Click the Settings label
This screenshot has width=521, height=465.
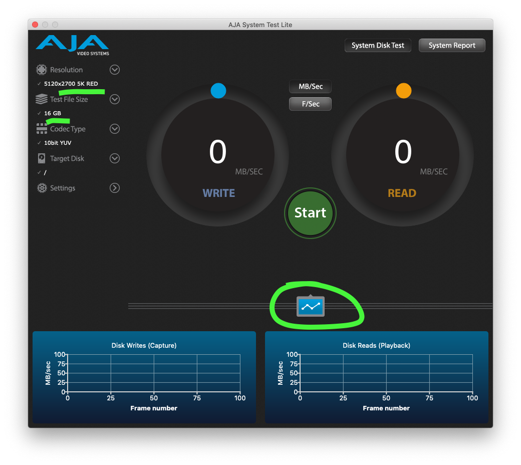(63, 188)
